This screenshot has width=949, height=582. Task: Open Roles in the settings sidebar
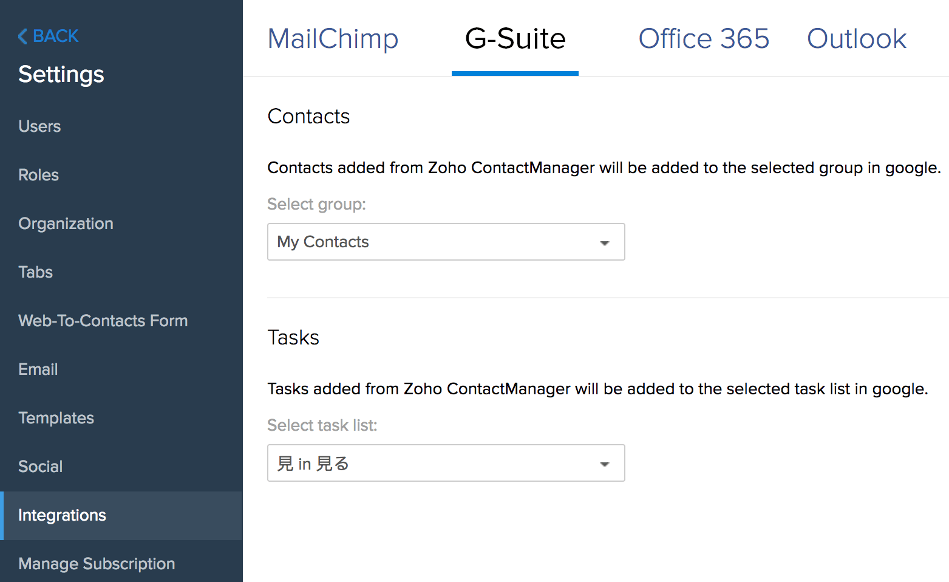38,175
